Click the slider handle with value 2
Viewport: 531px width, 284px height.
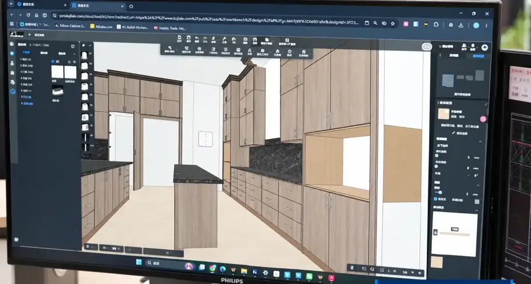[x=440, y=192]
